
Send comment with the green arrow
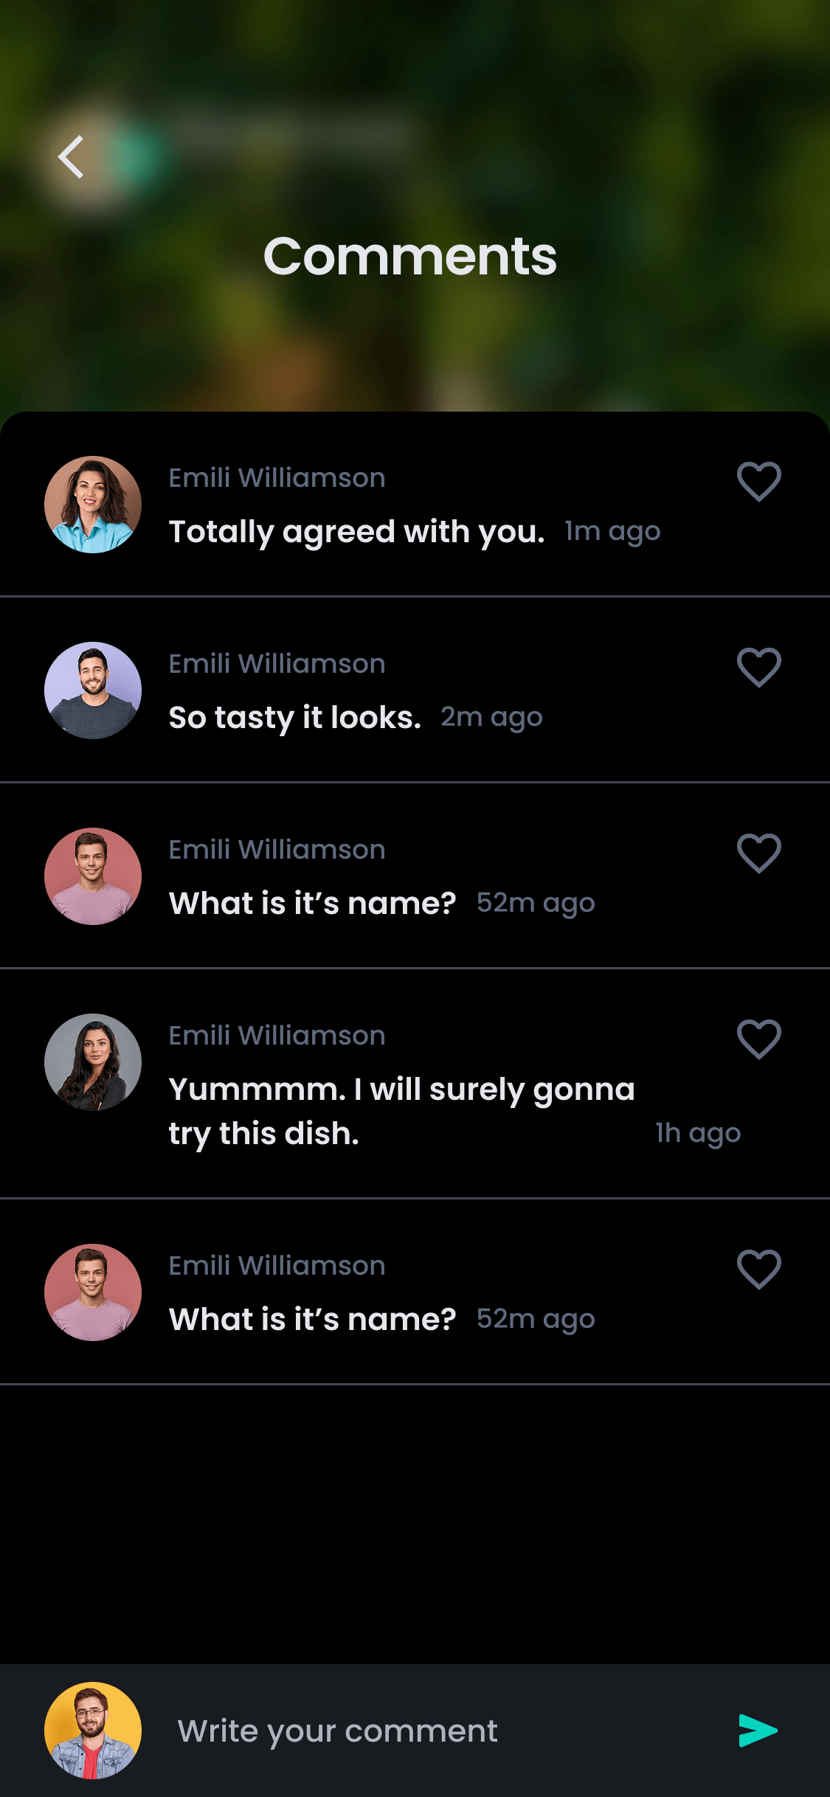point(758,1731)
